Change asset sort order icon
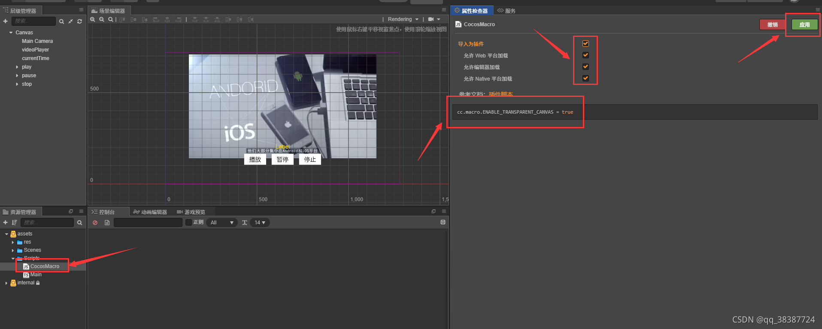 pyautogui.click(x=14, y=222)
